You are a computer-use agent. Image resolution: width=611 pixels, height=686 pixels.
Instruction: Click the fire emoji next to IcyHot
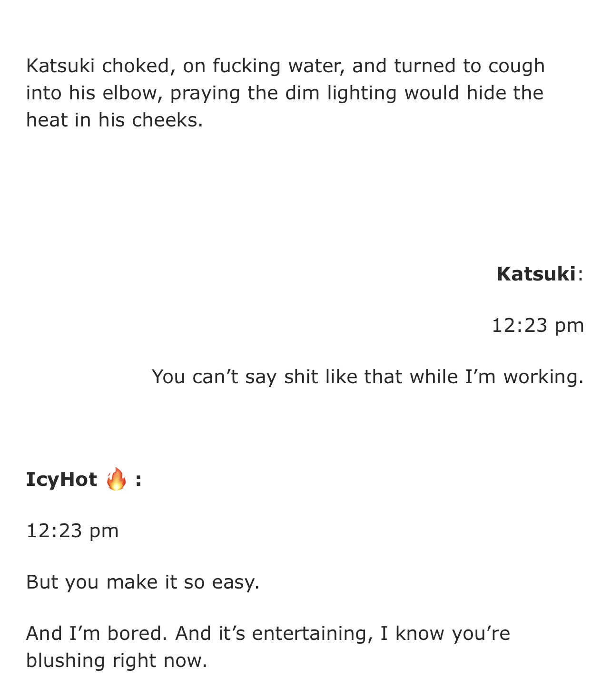116,479
